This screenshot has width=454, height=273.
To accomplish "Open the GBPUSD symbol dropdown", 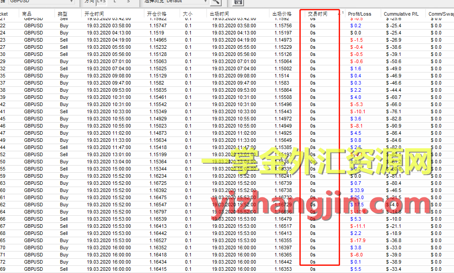I will coord(41,1).
